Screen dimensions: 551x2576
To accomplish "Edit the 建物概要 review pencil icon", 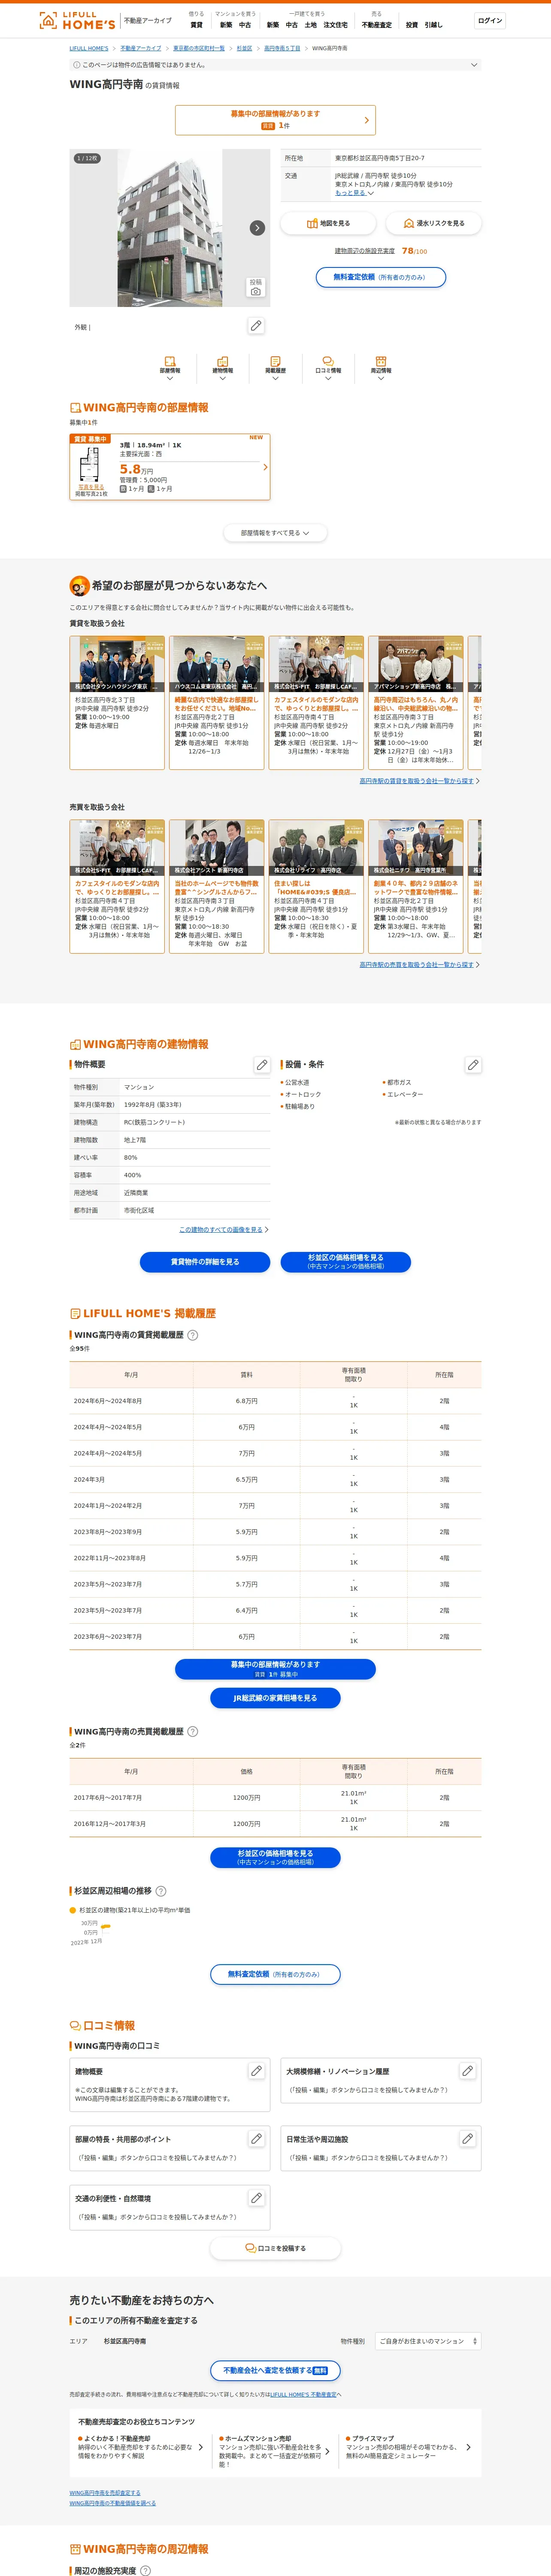I will [256, 2071].
